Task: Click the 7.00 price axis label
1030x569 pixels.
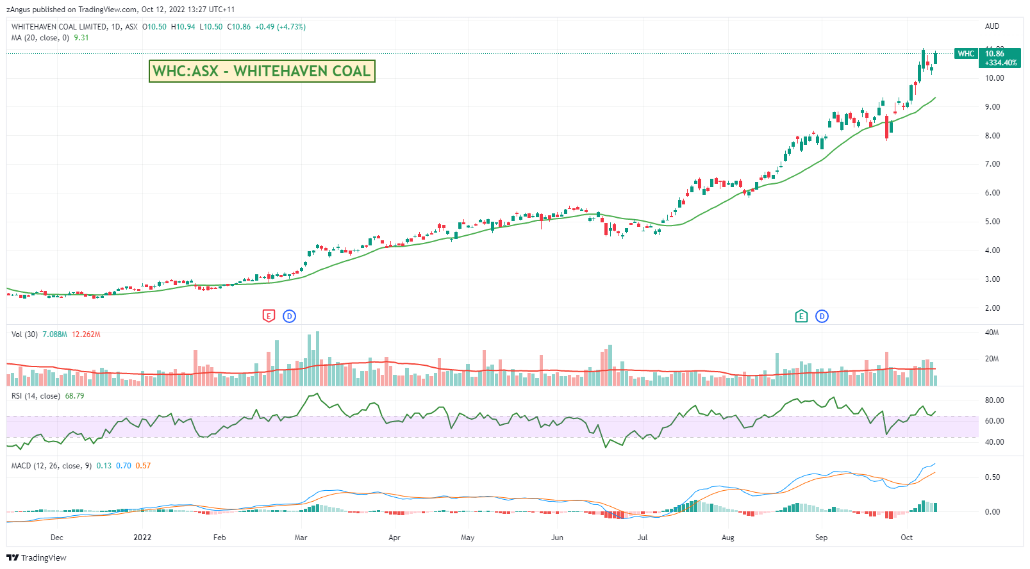Action: click(993, 164)
